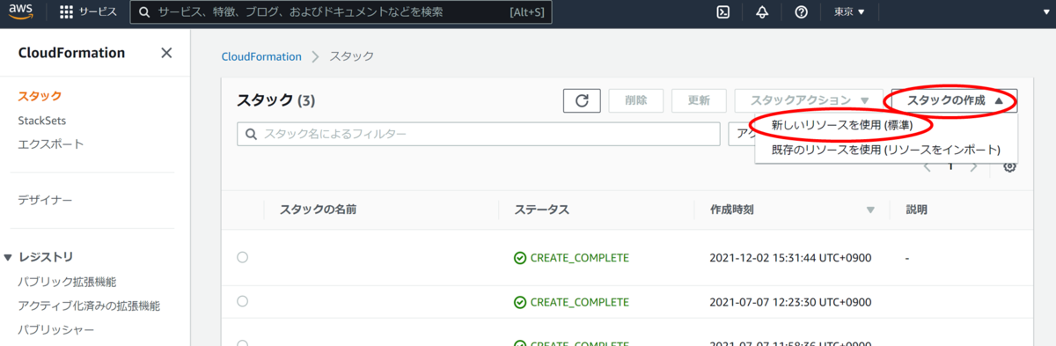Open the スタックアクション dropdown
Image resolution: width=1056 pixels, height=346 pixels.
click(x=808, y=100)
